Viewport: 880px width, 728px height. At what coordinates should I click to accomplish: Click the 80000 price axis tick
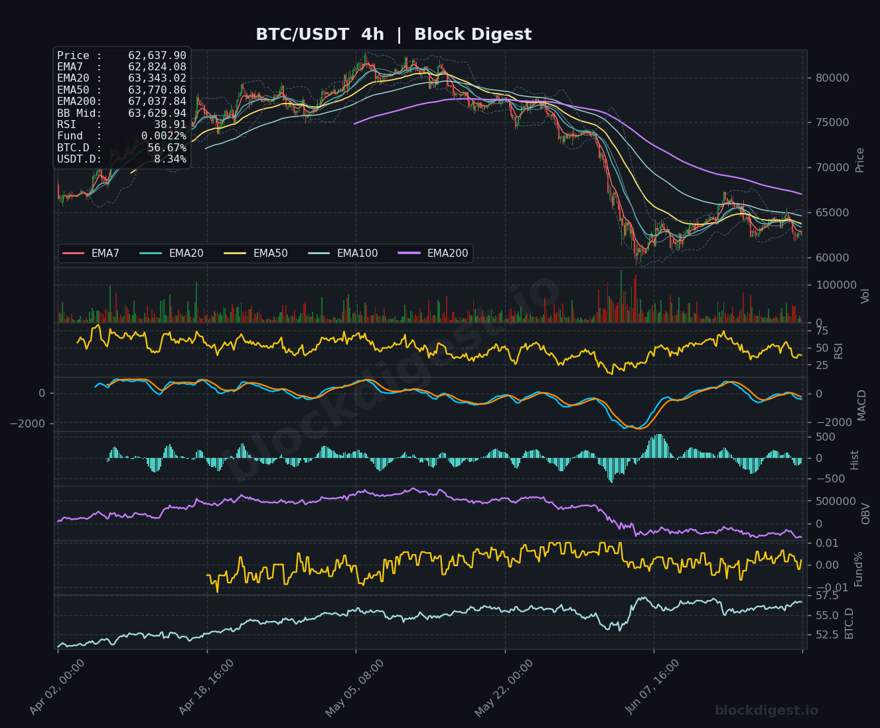832,78
